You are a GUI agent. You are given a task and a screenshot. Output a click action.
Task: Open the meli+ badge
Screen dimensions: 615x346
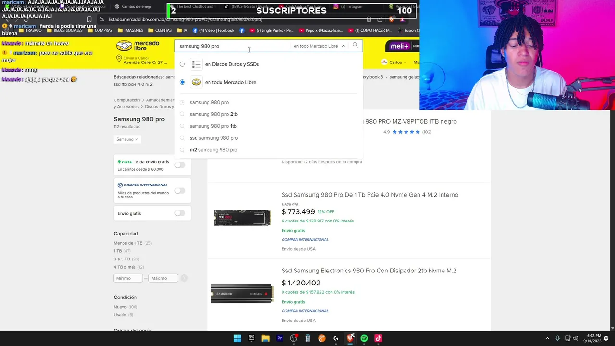point(399,46)
